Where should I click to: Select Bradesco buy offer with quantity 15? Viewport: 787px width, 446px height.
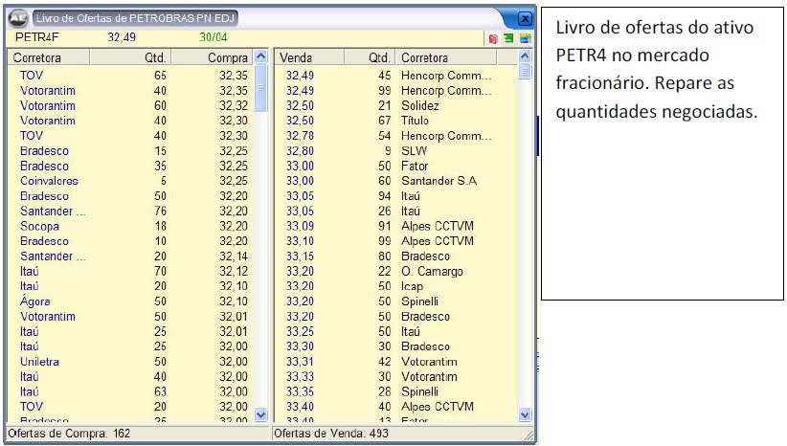tap(130, 150)
